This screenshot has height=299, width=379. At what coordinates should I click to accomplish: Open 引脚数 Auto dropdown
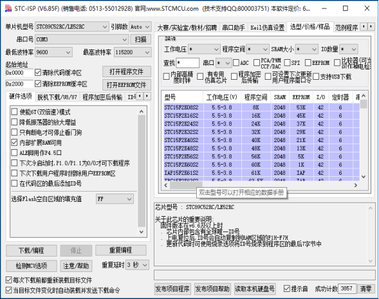click(140, 26)
